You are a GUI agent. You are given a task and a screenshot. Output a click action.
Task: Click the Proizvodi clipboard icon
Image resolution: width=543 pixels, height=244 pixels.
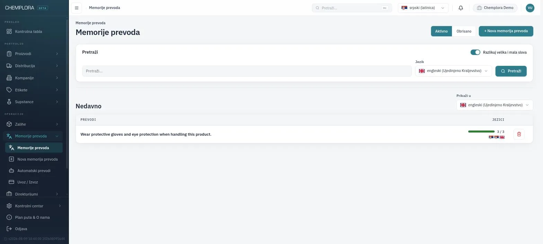(9, 54)
